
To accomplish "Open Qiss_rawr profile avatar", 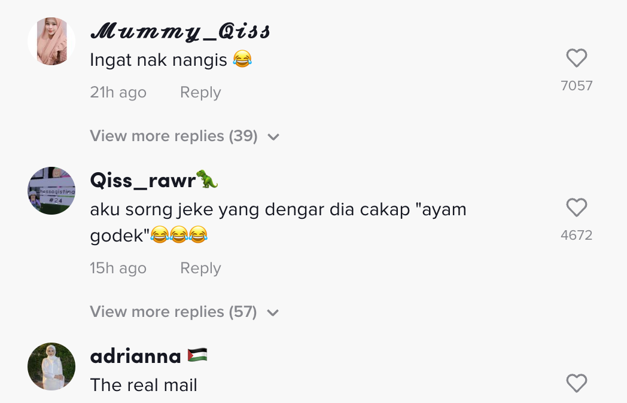I will 51,191.
